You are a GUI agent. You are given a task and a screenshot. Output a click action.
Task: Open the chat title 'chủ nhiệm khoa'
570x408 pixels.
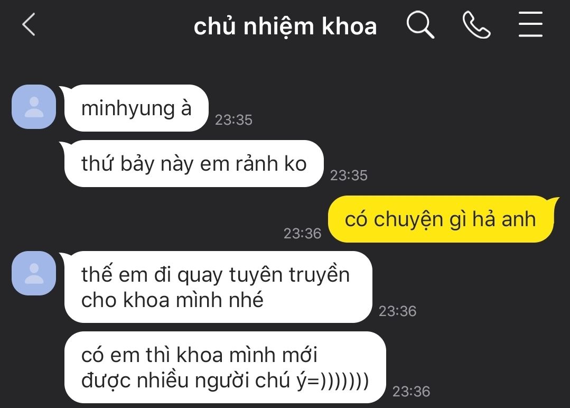tap(285, 27)
